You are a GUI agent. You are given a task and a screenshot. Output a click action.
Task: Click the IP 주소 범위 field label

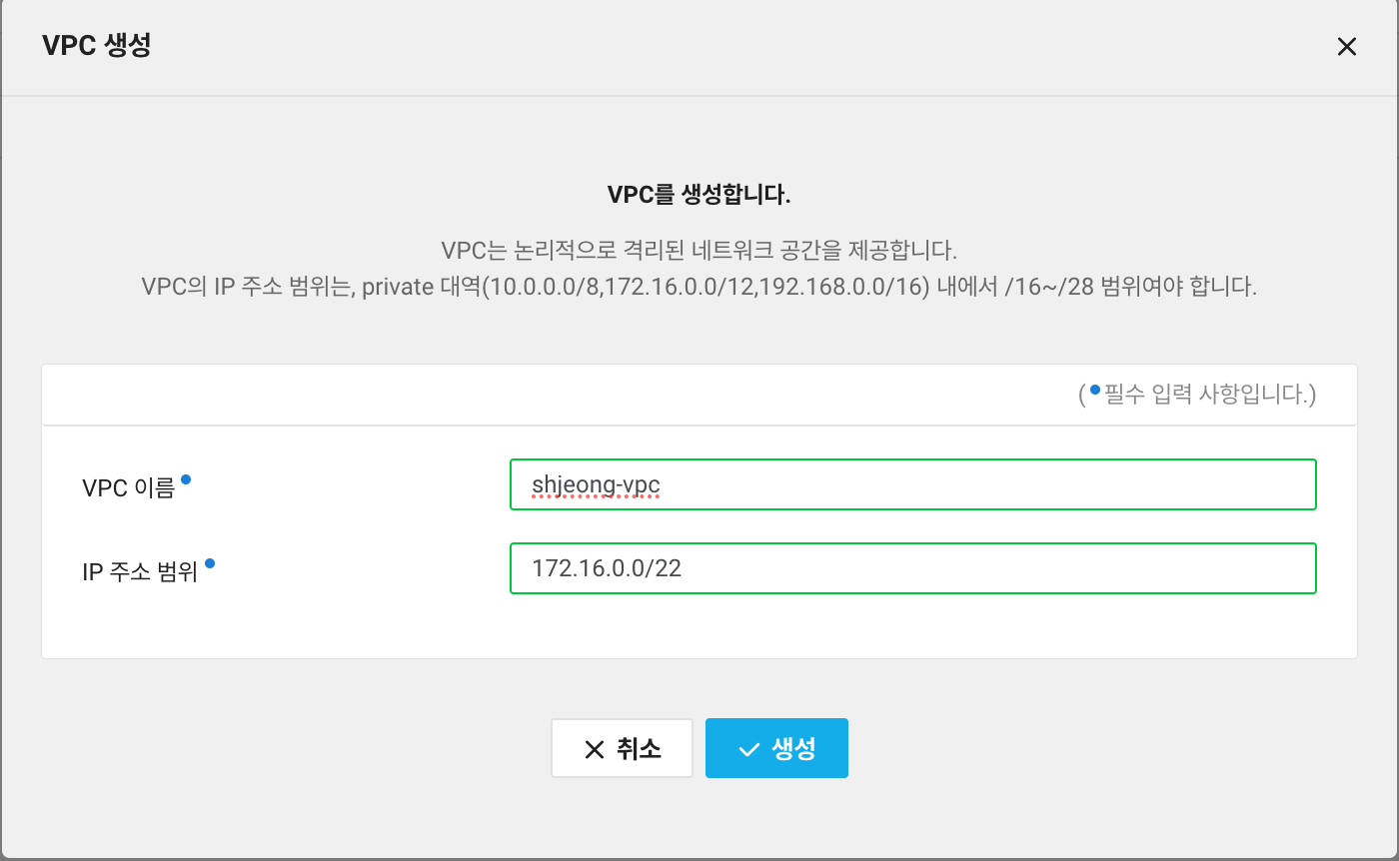[x=140, y=568]
